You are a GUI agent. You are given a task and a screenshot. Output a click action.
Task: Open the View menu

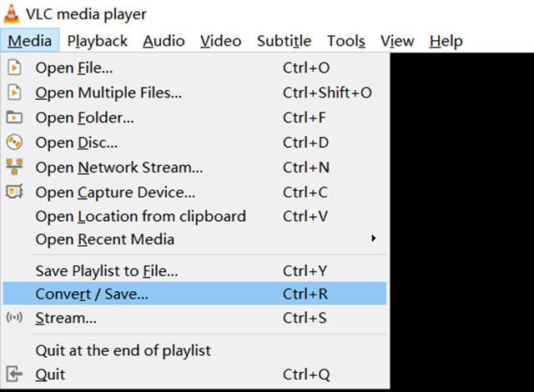397,41
